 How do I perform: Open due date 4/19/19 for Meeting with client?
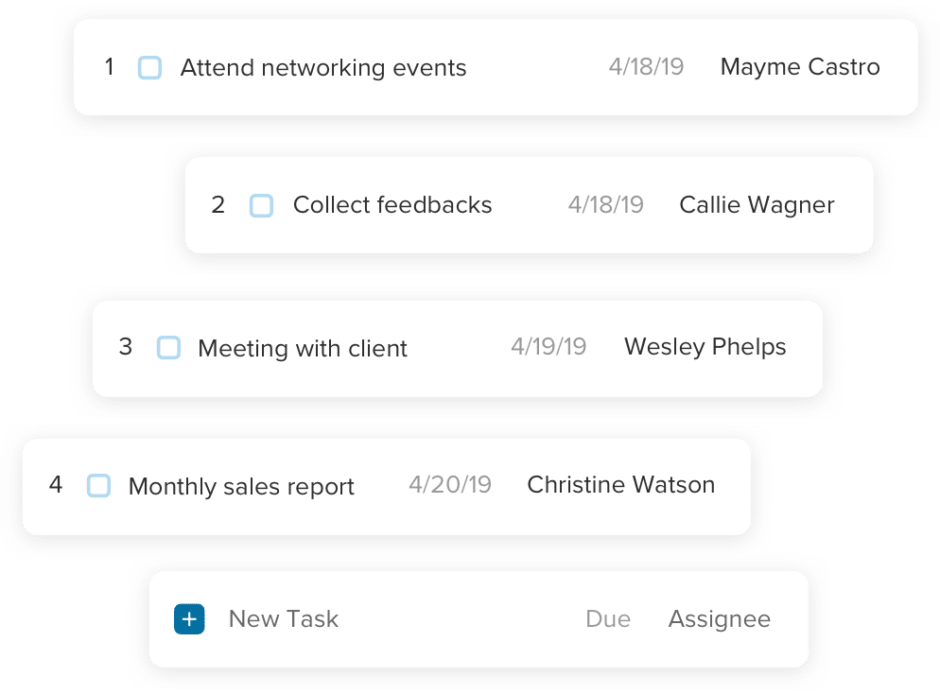548,347
